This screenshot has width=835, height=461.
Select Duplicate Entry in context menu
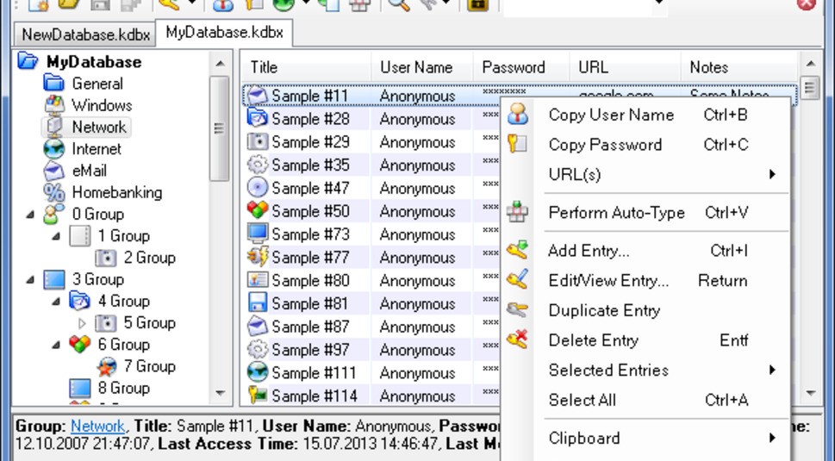pyautogui.click(x=604, y=310)
